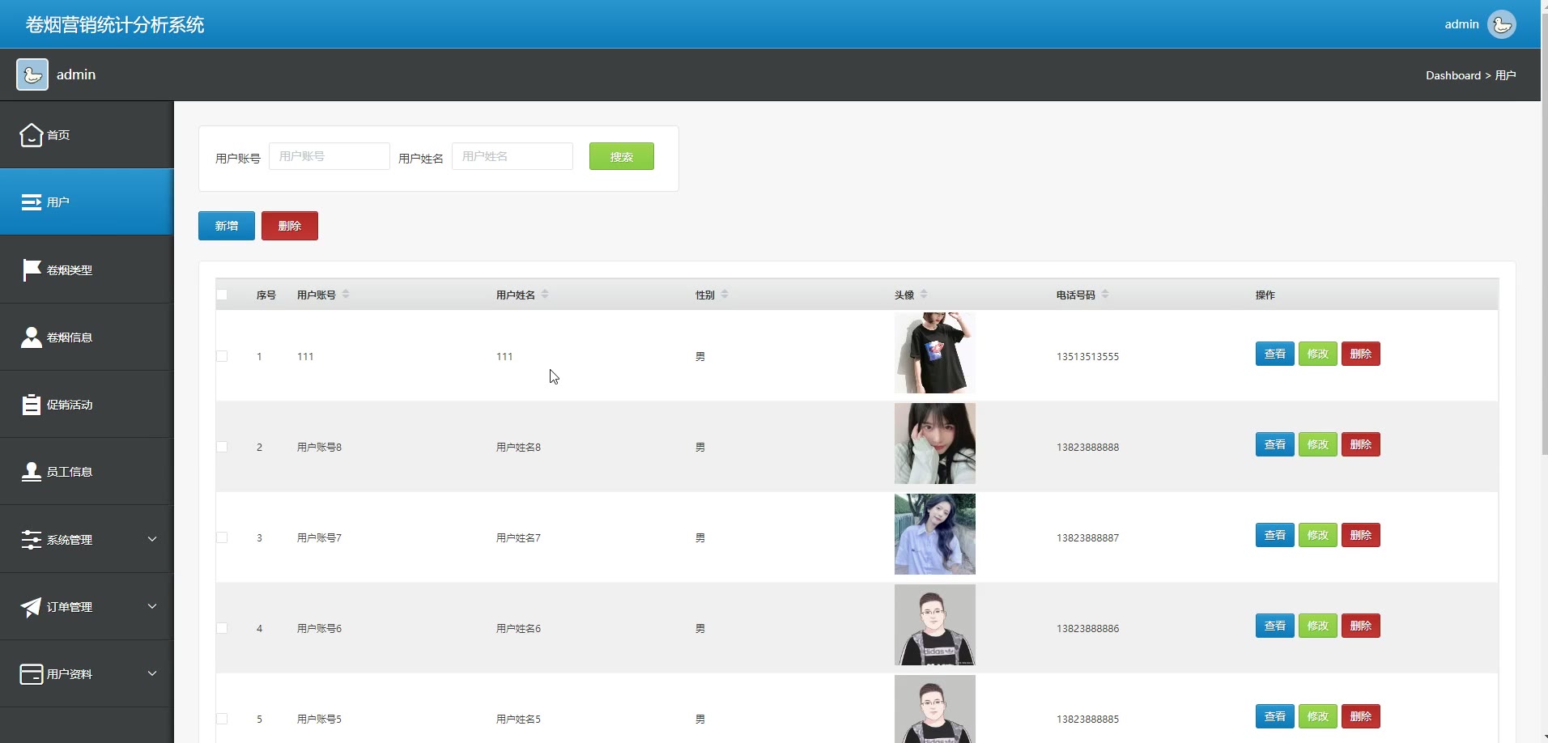Expand the 系统管理 submenu chevron
Screen dimensions: 1548x743
click(152, 539)
